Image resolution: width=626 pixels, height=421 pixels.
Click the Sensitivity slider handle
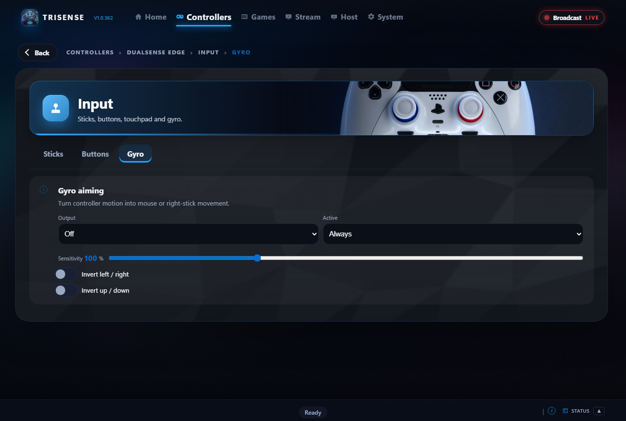257,258
